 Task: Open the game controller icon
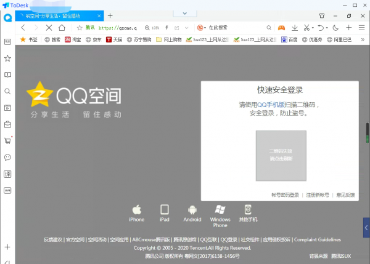pyautogui.click(x=281, y=28)
